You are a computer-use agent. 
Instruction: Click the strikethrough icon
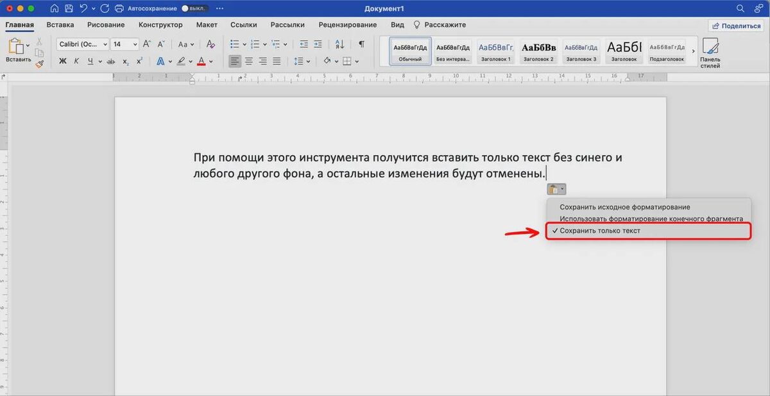[110, 61]
